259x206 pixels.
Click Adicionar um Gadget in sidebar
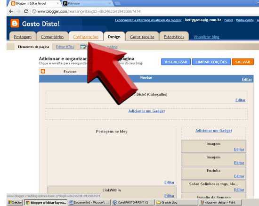[x=213, y=131]
